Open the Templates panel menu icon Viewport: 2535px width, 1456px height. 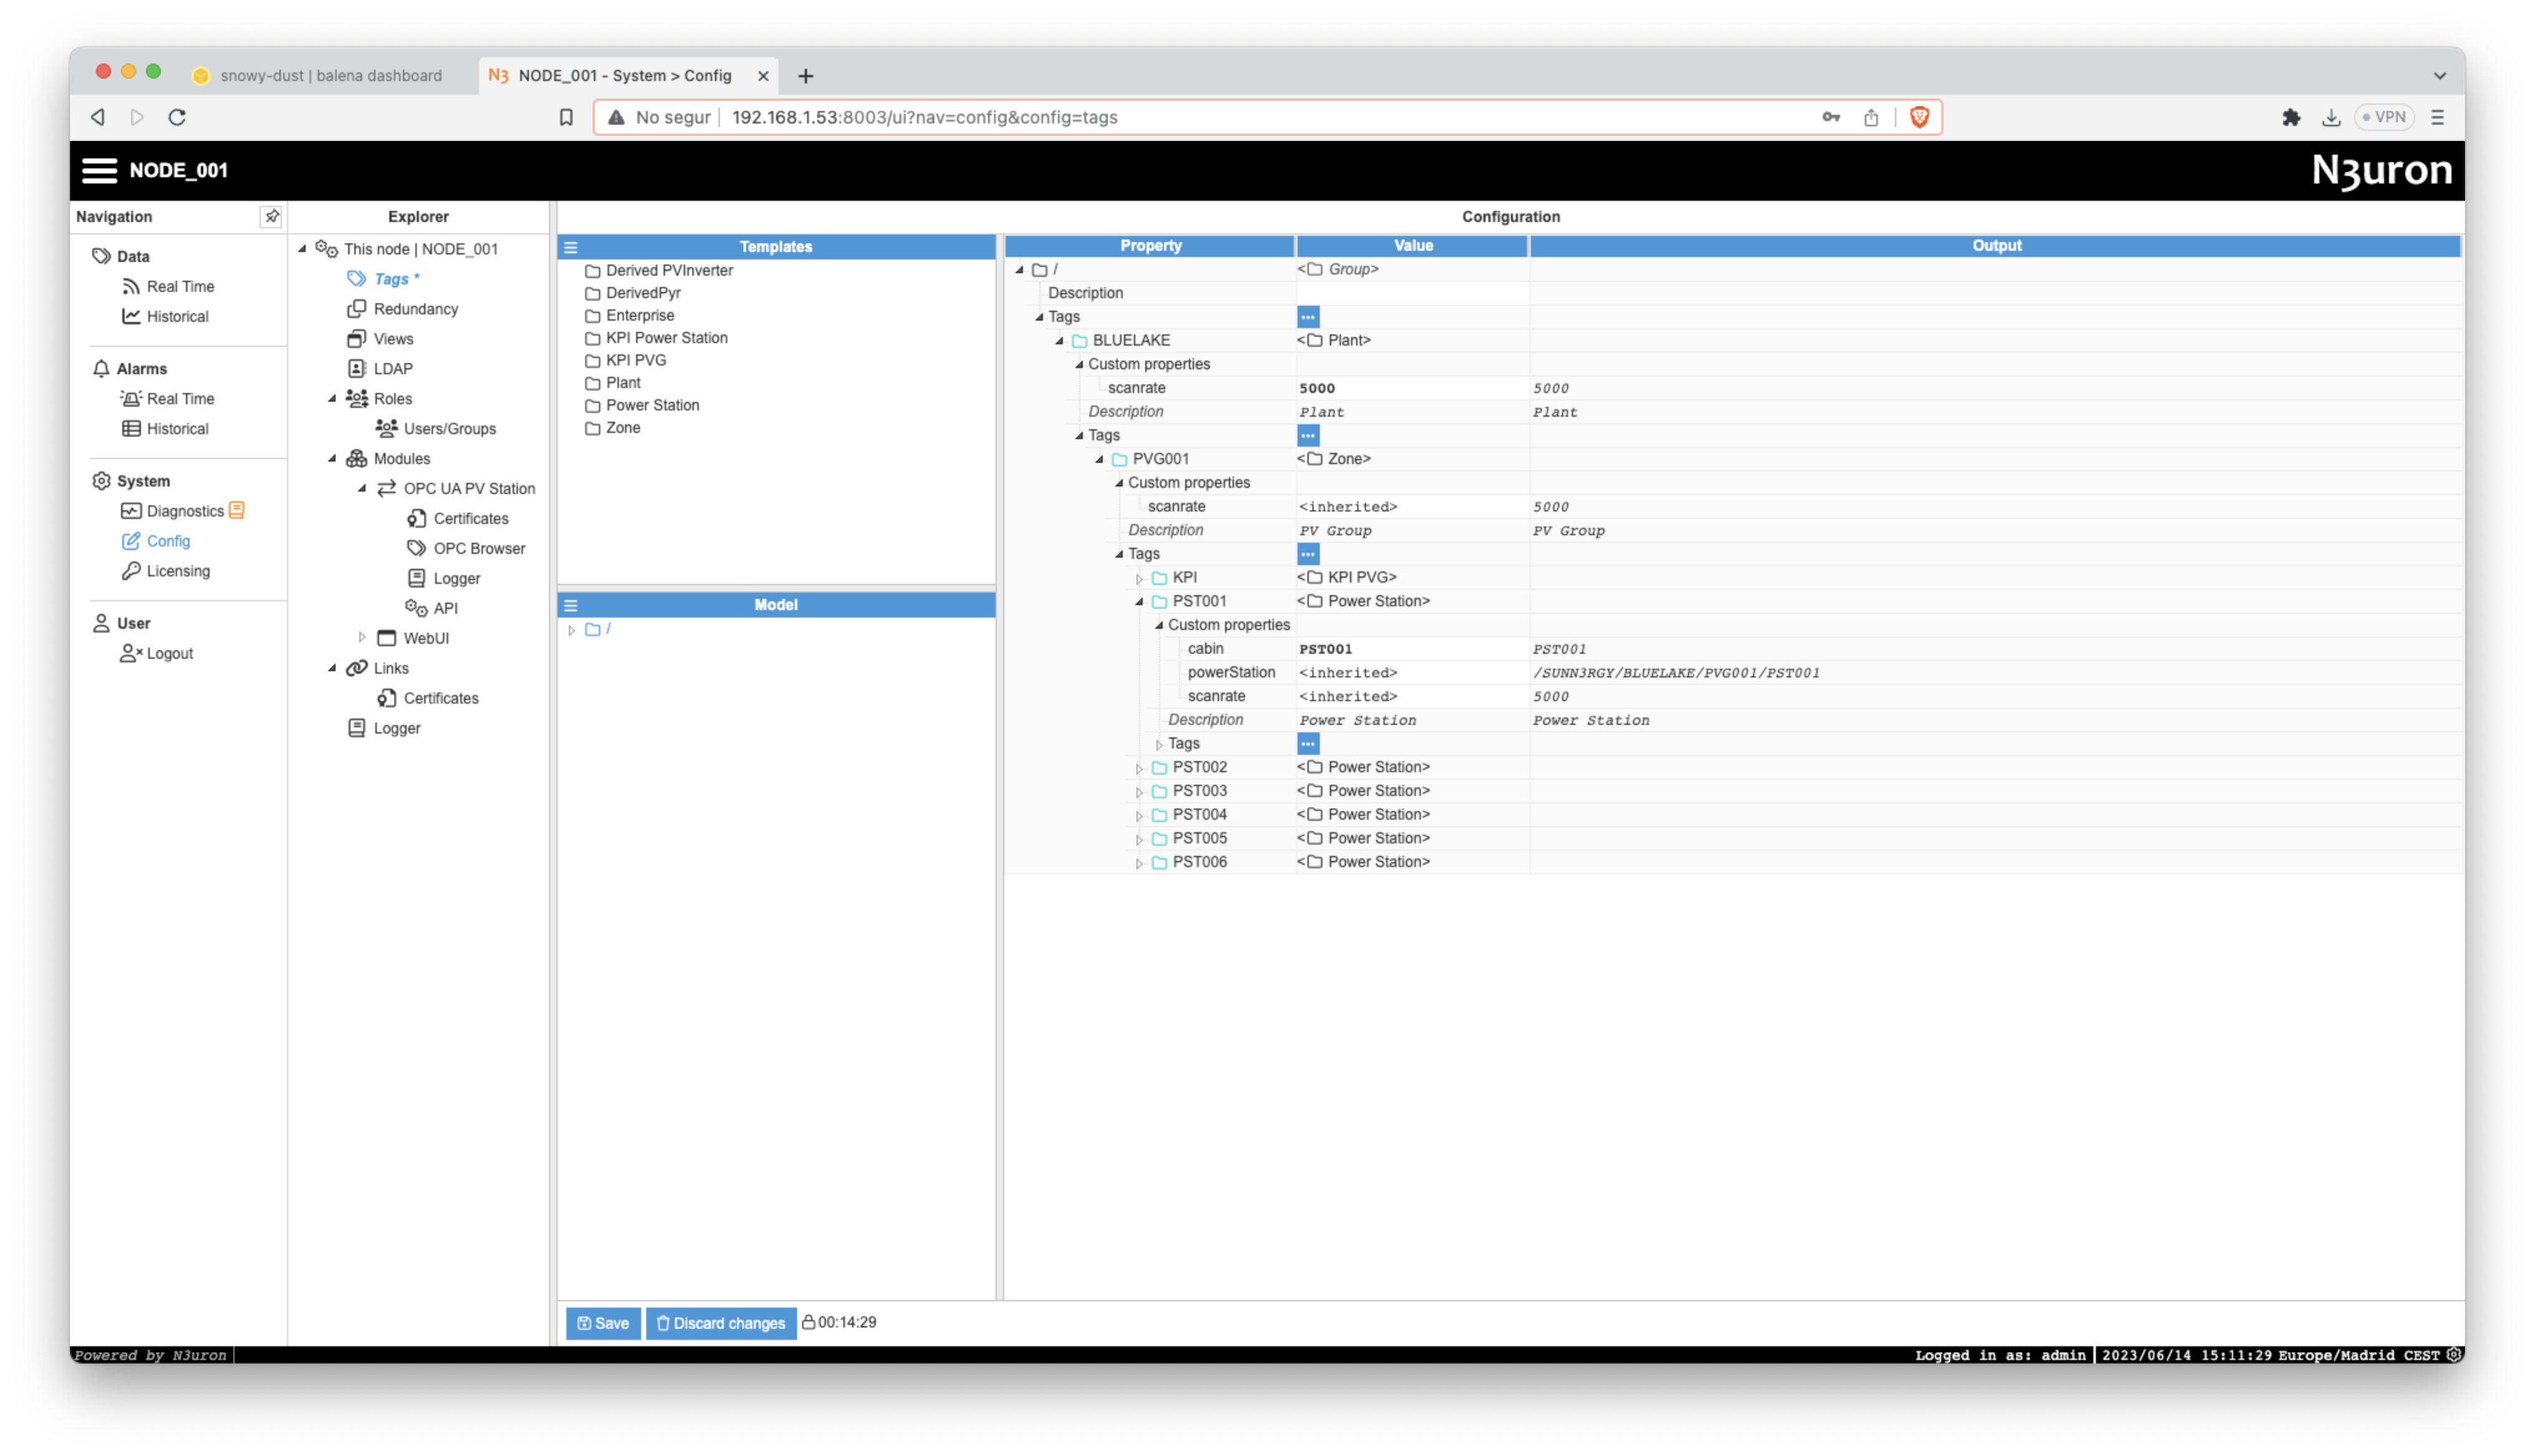(571, 247)
